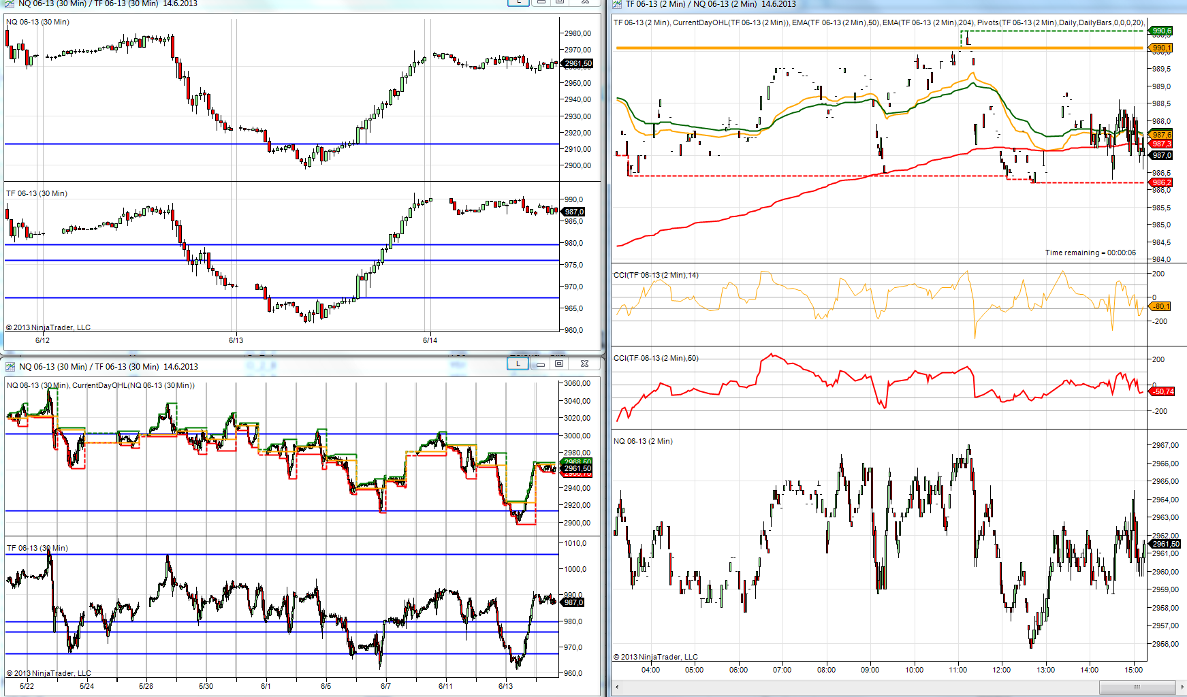Screen dimensions: 1187x697
Task: Minimize the lower-left NQ/TF 30 Min chart window
Action: coord(540,364)
